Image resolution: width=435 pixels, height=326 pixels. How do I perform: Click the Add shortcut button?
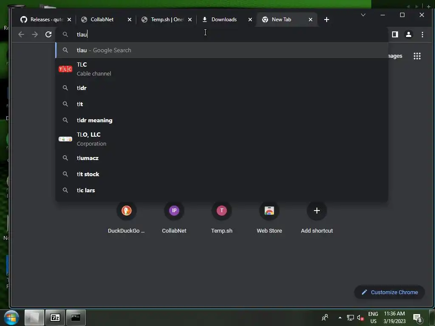click(x=317, y=218)
